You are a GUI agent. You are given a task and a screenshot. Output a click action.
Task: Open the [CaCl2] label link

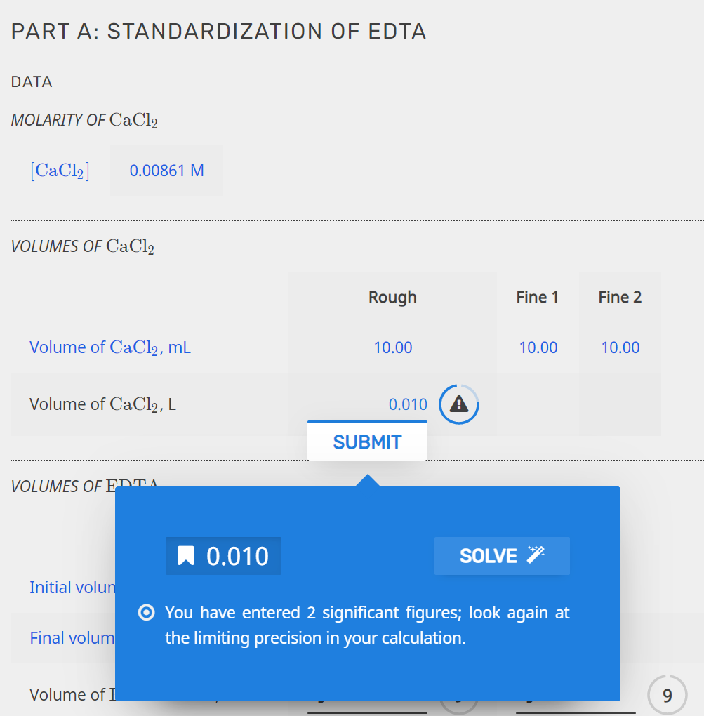(60, 170)
